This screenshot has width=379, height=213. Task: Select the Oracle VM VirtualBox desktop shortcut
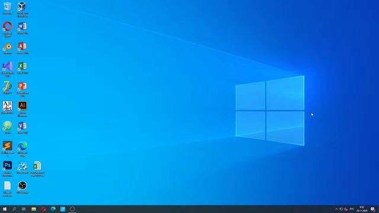click(23, 9)
